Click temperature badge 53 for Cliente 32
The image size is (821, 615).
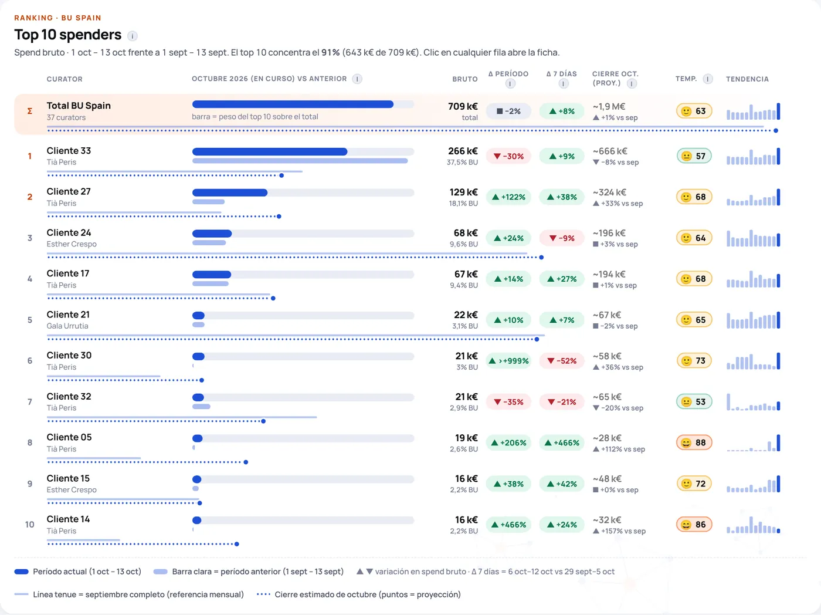pyautogui.click(x=694, y=402)
